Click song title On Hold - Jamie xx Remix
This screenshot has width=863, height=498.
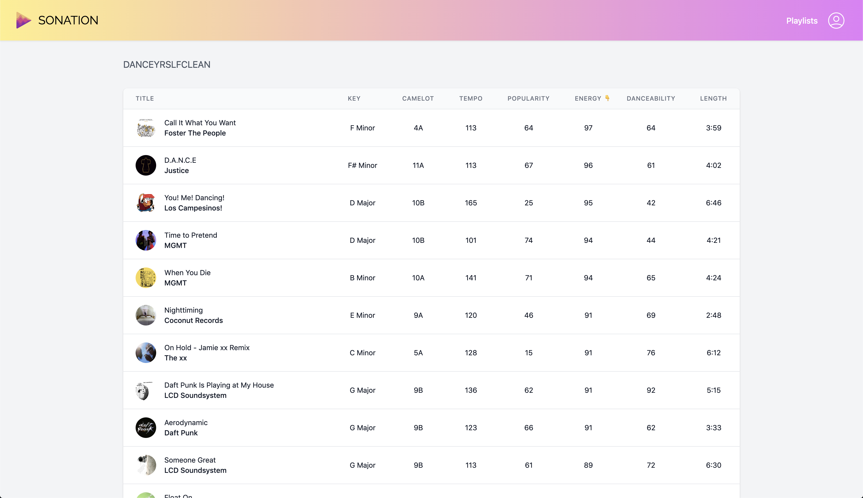[x=207, y=348]
